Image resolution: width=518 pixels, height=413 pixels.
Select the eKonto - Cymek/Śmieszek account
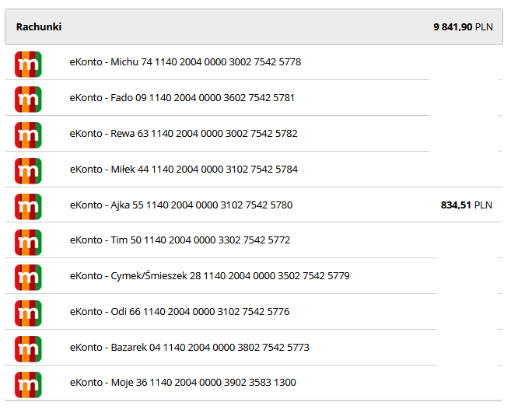coord(209,276)
